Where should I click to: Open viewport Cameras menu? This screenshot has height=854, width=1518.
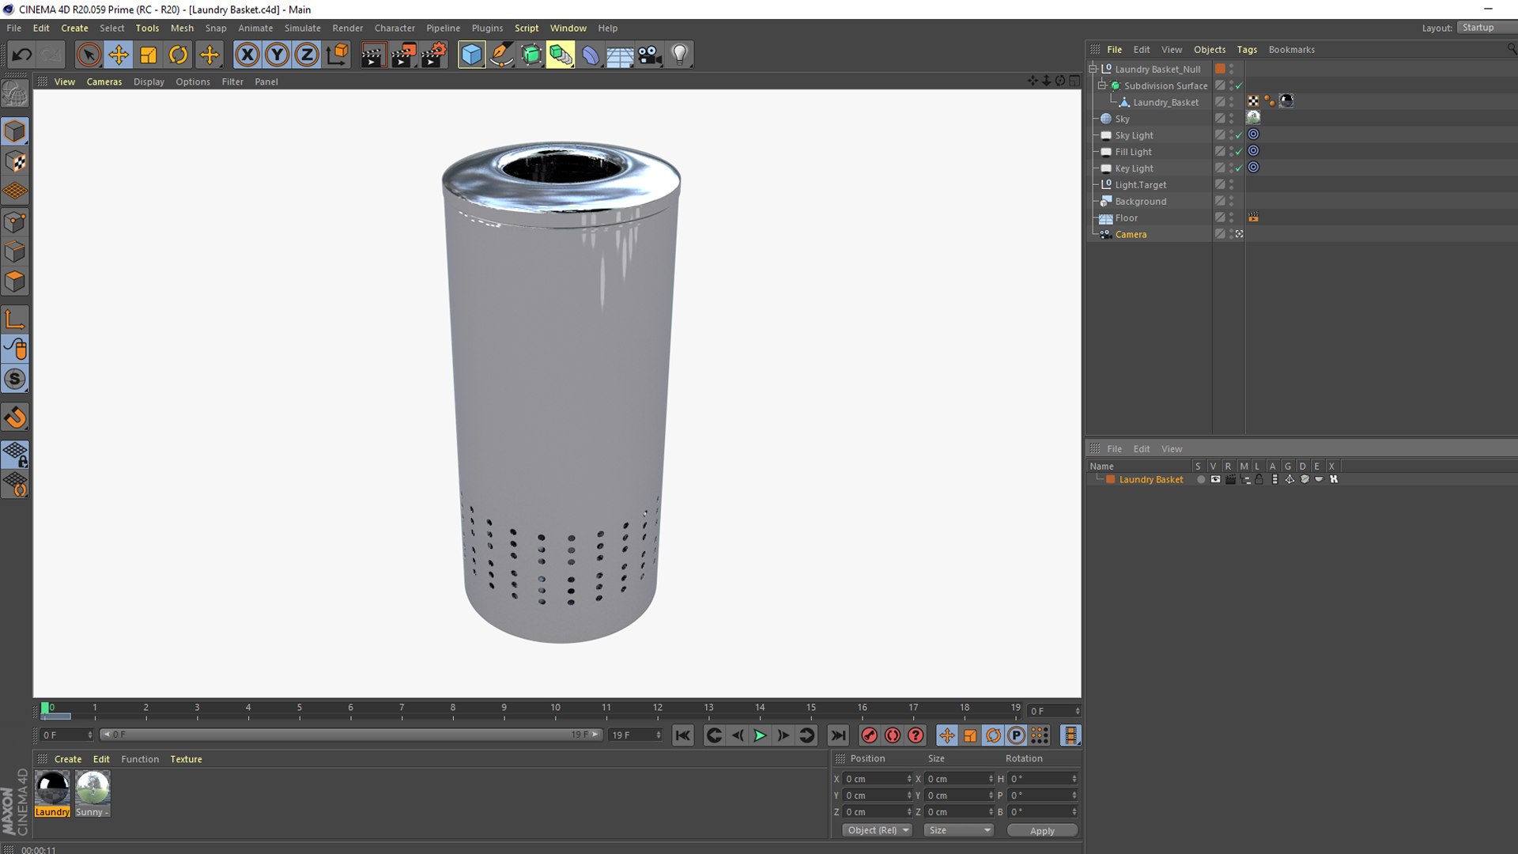tap(104, 81)
